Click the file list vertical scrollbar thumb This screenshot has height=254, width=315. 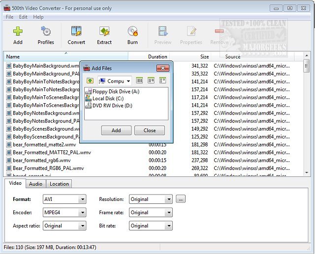coord(306,66)
